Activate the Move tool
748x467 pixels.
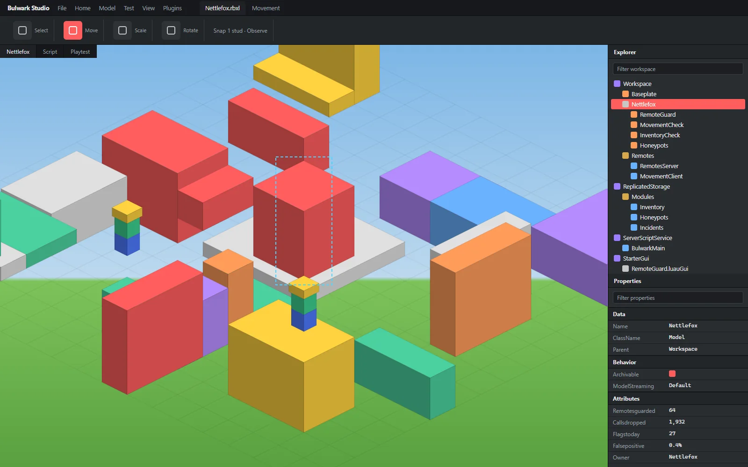point(73,30)
